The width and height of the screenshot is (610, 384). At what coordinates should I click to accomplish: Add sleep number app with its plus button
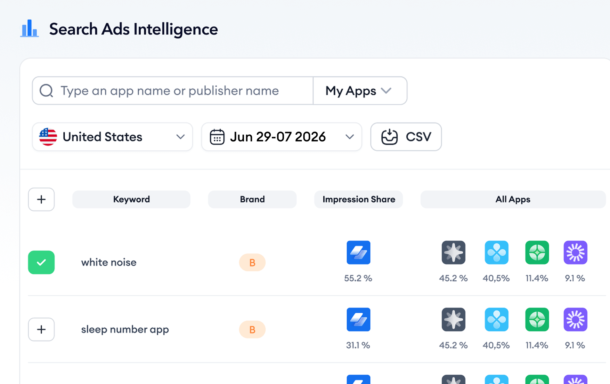(41, 329)
